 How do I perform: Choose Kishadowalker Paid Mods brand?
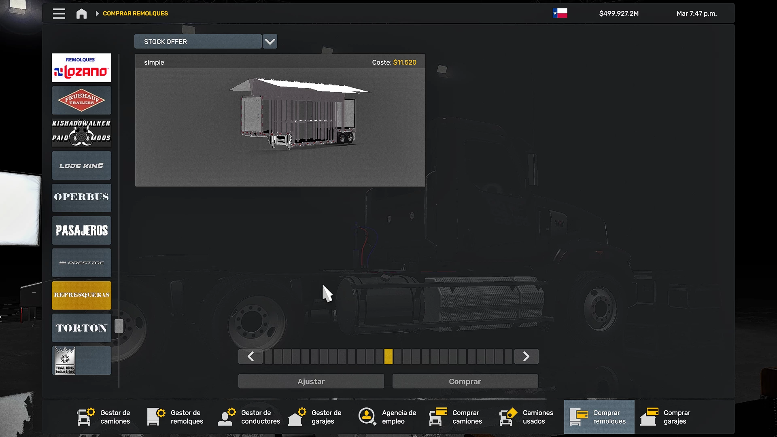[81, 133]
